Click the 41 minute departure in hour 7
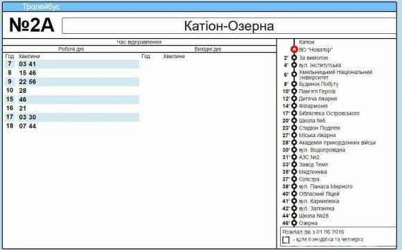This screenshot has width=402, height=250. tap(32, 64)
